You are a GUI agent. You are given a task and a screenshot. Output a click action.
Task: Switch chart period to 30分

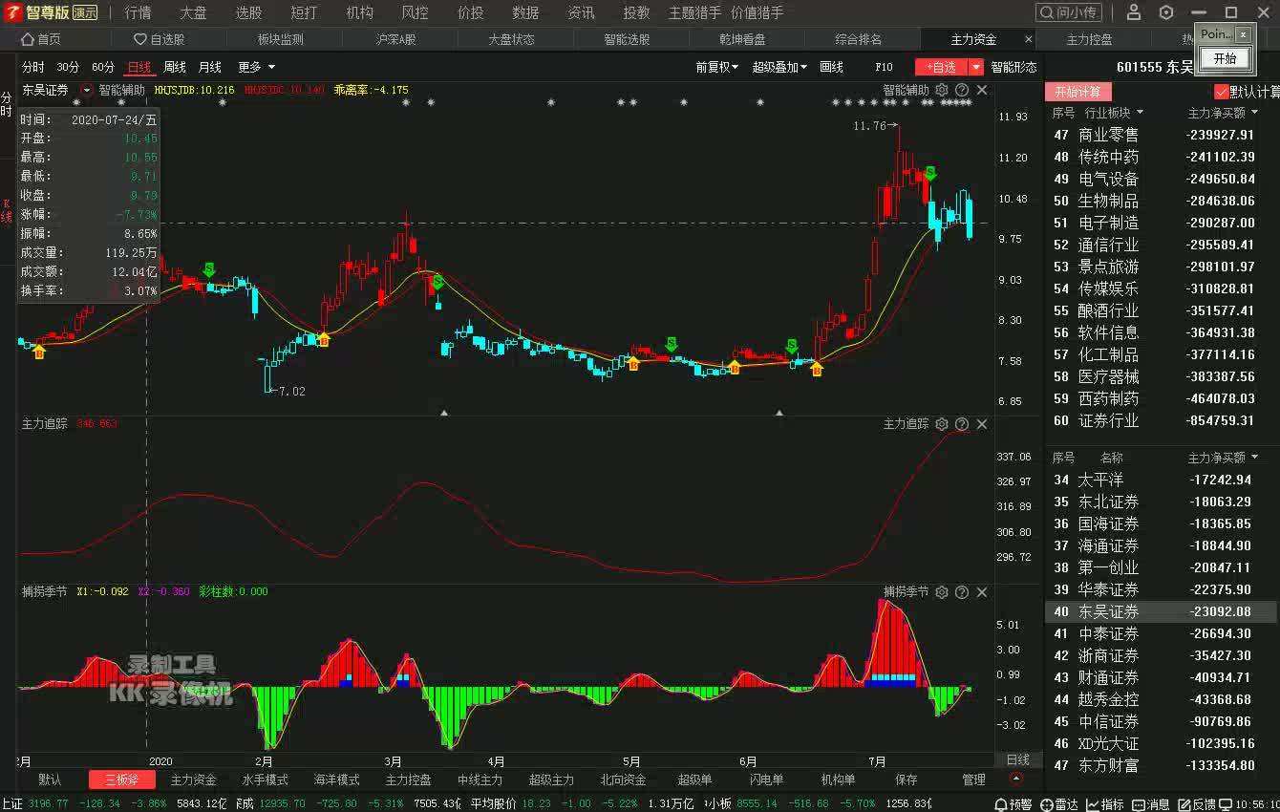click(68, 67)
